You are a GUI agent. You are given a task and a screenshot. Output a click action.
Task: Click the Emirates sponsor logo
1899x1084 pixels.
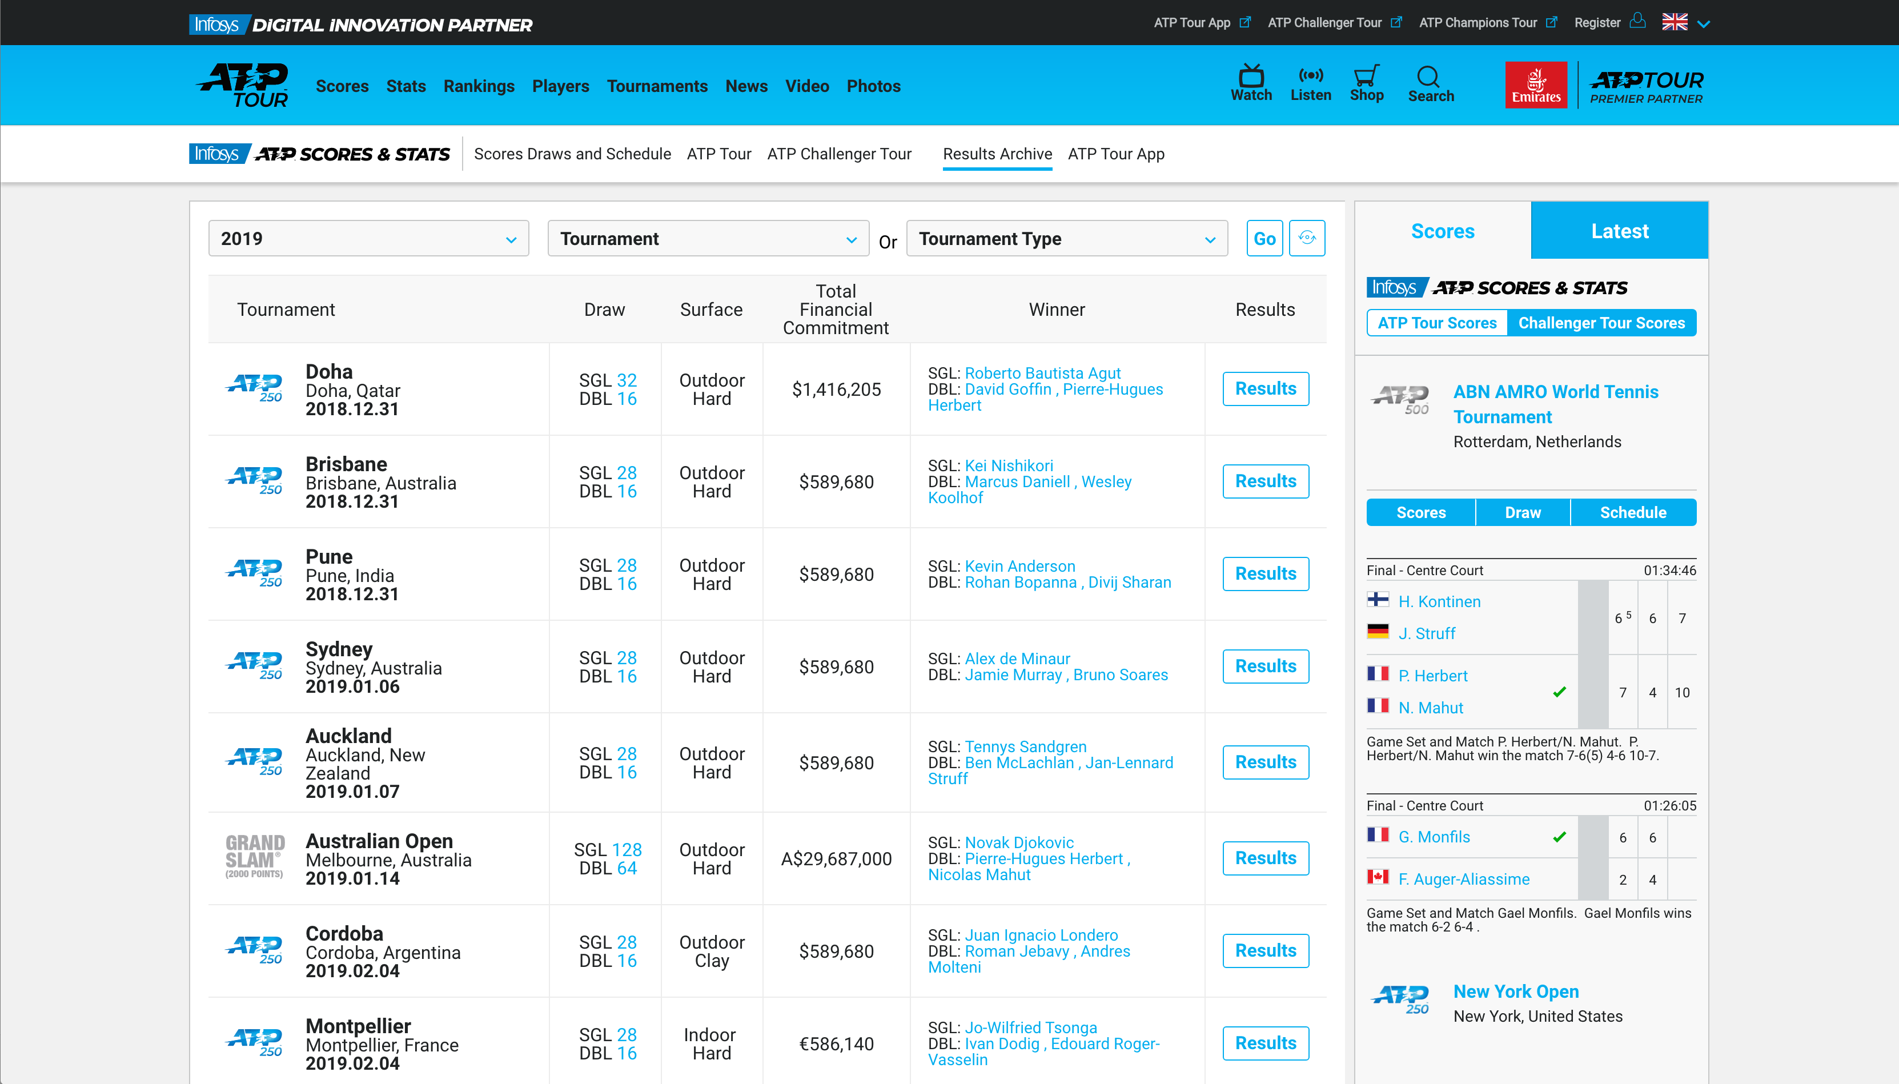1536,85
